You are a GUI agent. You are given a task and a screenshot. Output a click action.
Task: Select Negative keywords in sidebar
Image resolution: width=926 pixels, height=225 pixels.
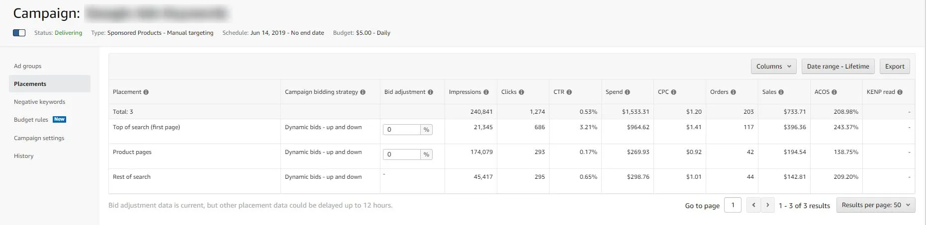tap(40, 102)
